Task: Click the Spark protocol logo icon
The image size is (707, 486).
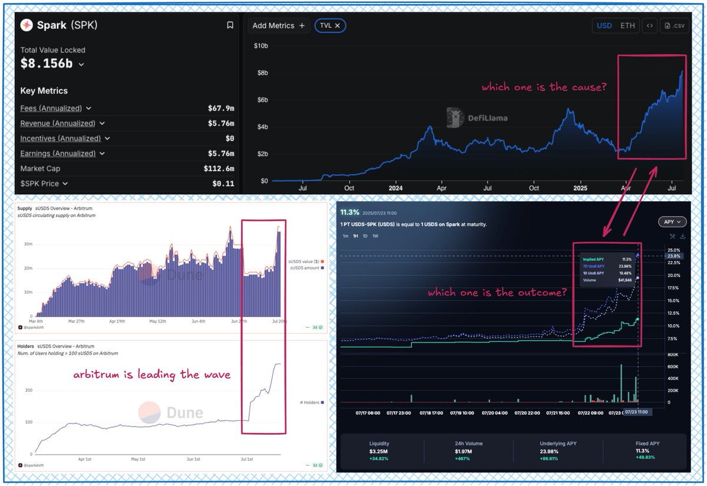Action: pyautogui.click(x=27, y=25)
